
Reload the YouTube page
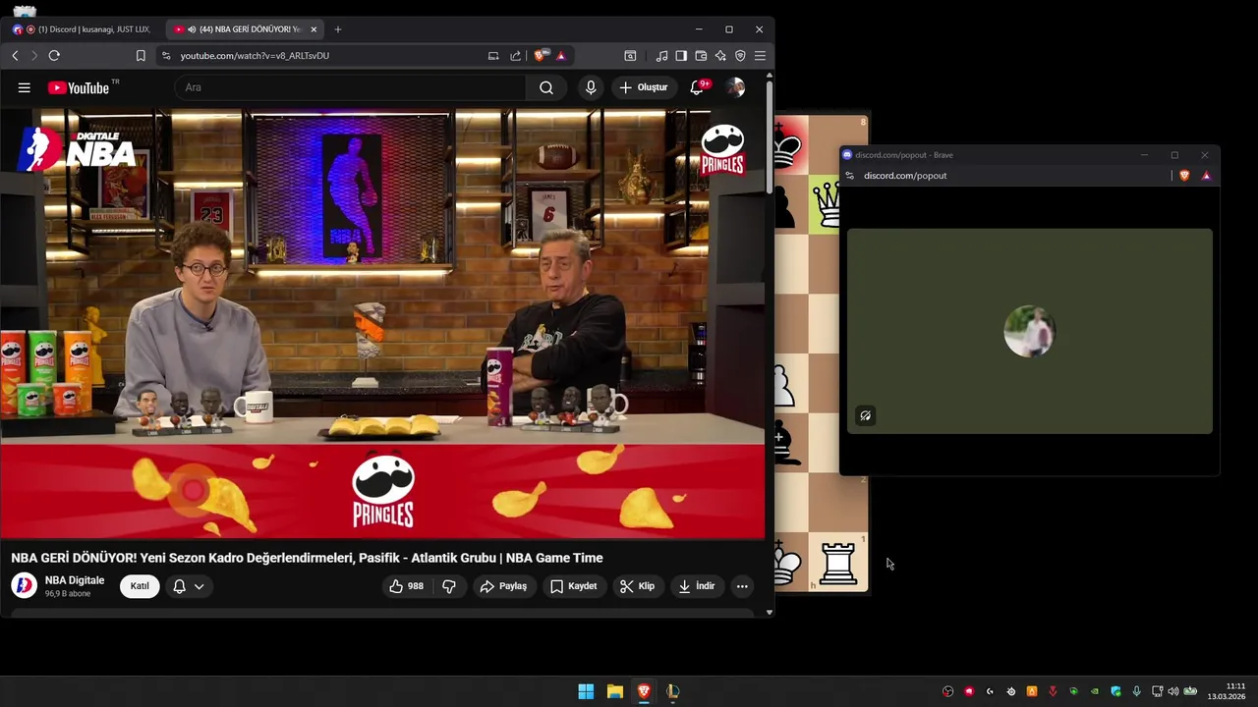click(54, 56)
